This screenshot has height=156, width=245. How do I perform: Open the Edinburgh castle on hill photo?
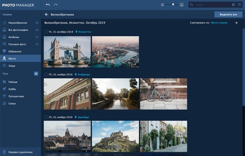[115, 136]
